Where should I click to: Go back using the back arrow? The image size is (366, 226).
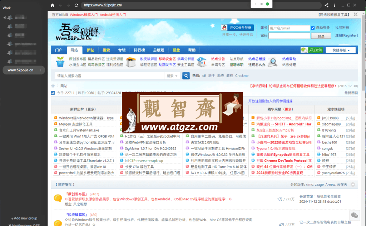tap(60, 5)
